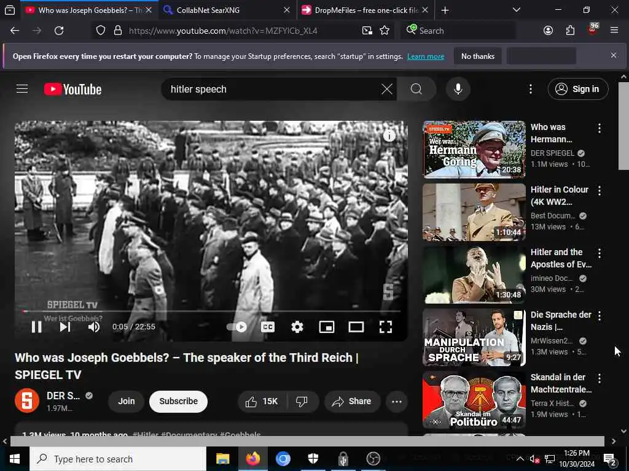Share the Goebbels video
This screenshot has width=629, height=471.
(352, 401)
